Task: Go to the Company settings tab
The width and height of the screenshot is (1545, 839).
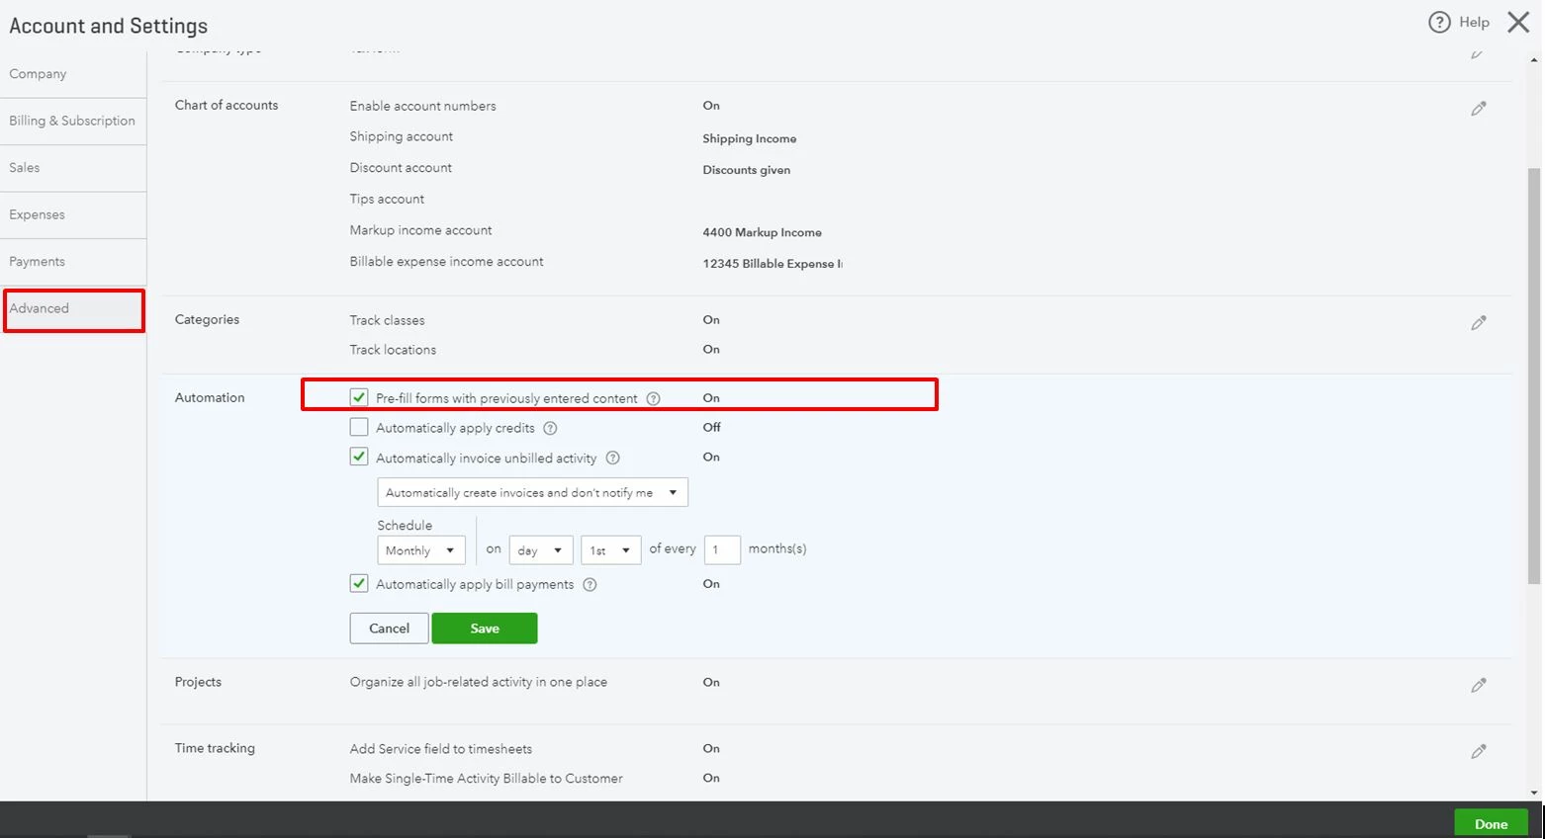Action: (x=73, y=74)
